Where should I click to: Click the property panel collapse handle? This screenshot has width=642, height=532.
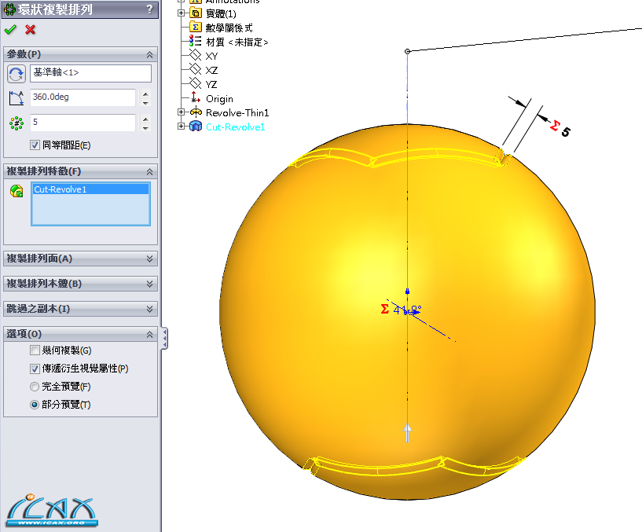(164, 338)
